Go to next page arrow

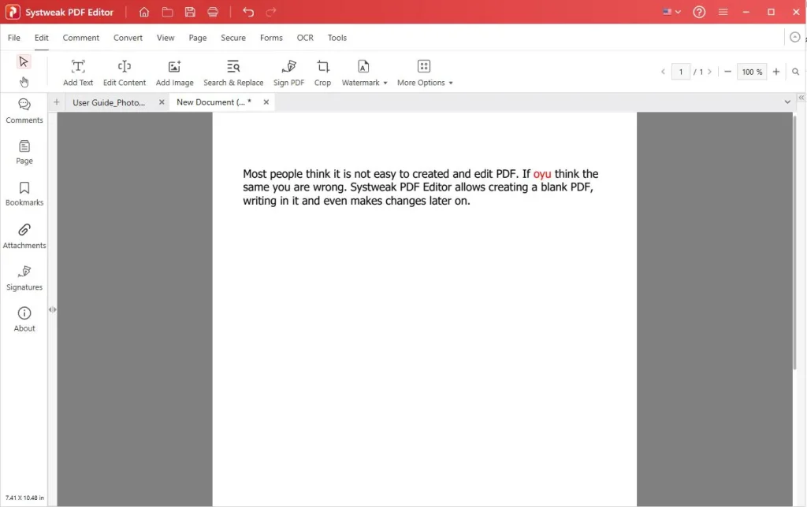pyautogui.click(x=710, y=72)
